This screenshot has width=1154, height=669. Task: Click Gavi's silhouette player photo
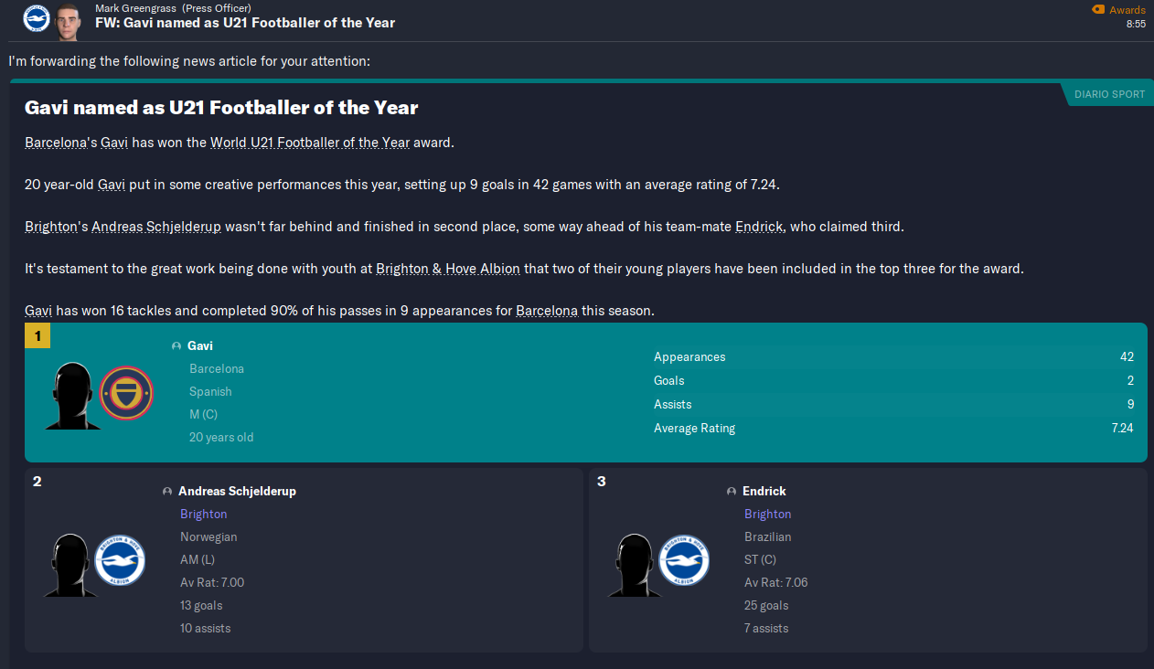(x=73, y=396)
